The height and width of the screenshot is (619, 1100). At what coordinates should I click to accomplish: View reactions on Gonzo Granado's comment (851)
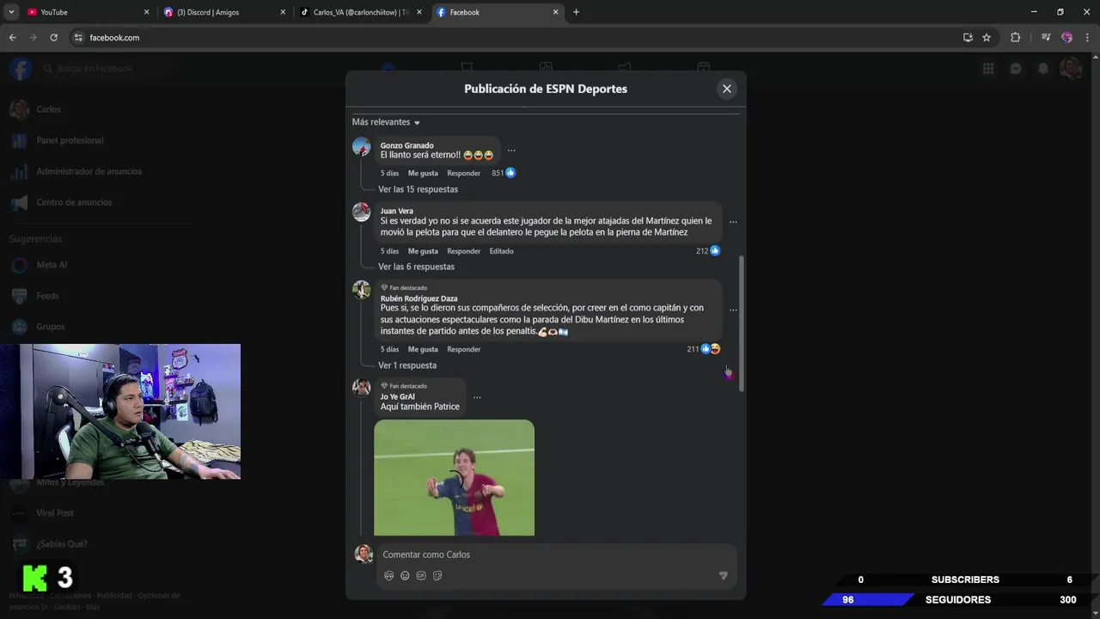504,173
